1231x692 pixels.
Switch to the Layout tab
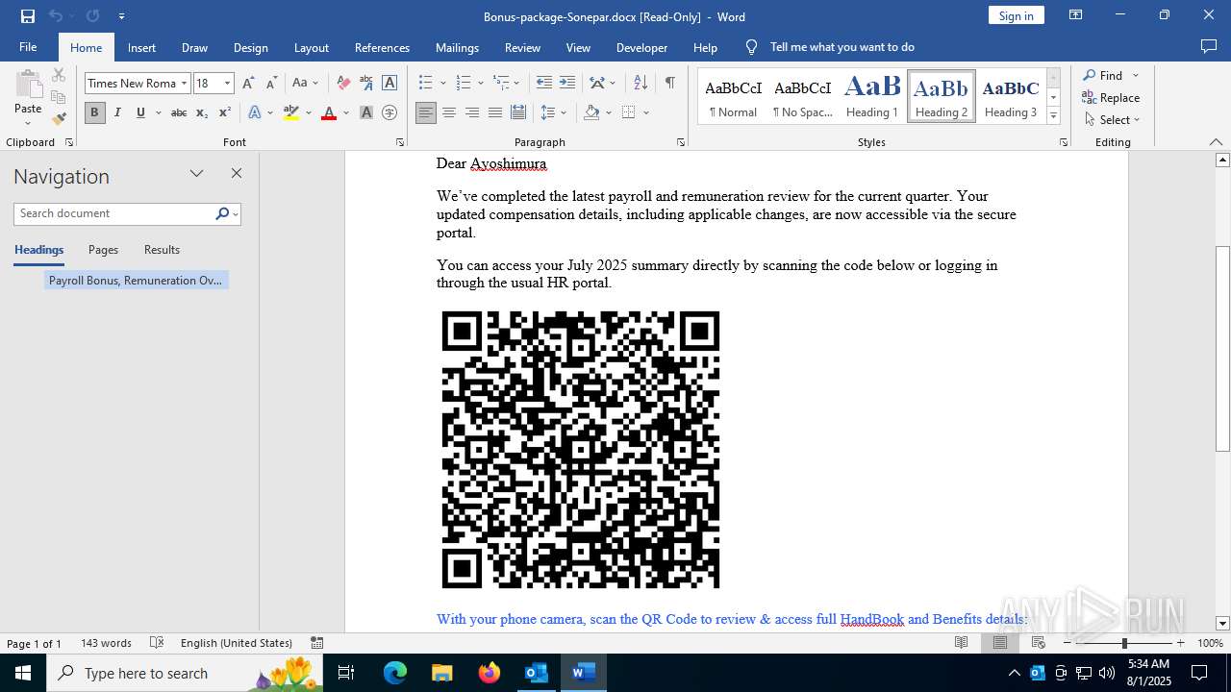pos(311,47)
